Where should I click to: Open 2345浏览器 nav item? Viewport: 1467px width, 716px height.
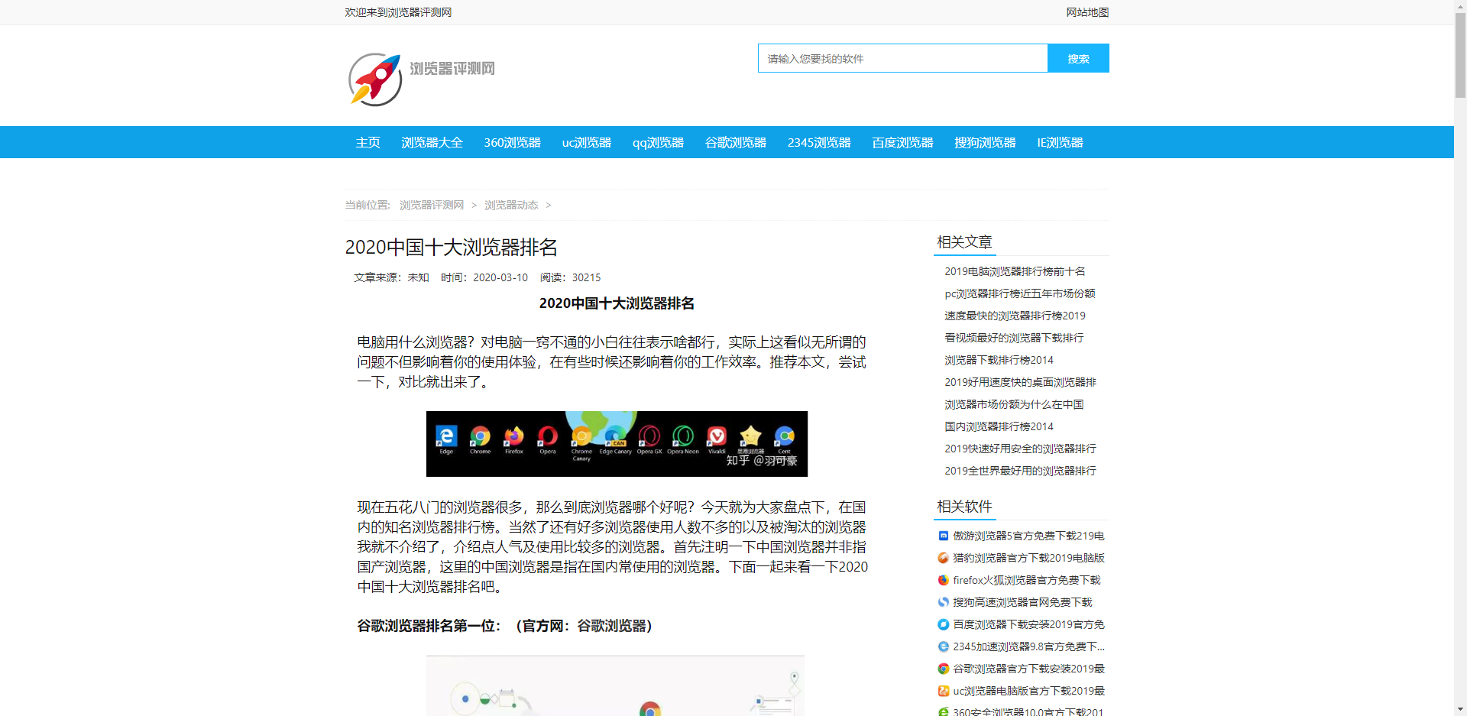click(x=819, y=142)
